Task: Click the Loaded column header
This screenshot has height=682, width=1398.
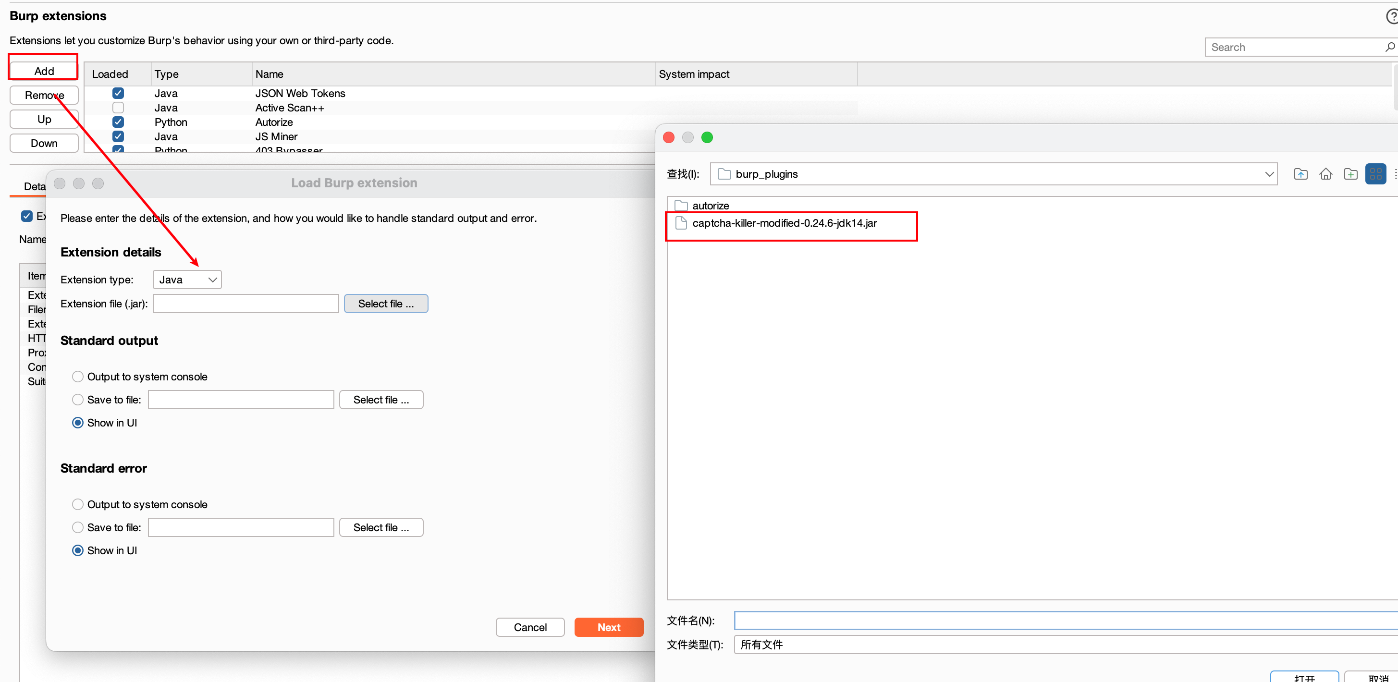Action: [x=118, y=74]
